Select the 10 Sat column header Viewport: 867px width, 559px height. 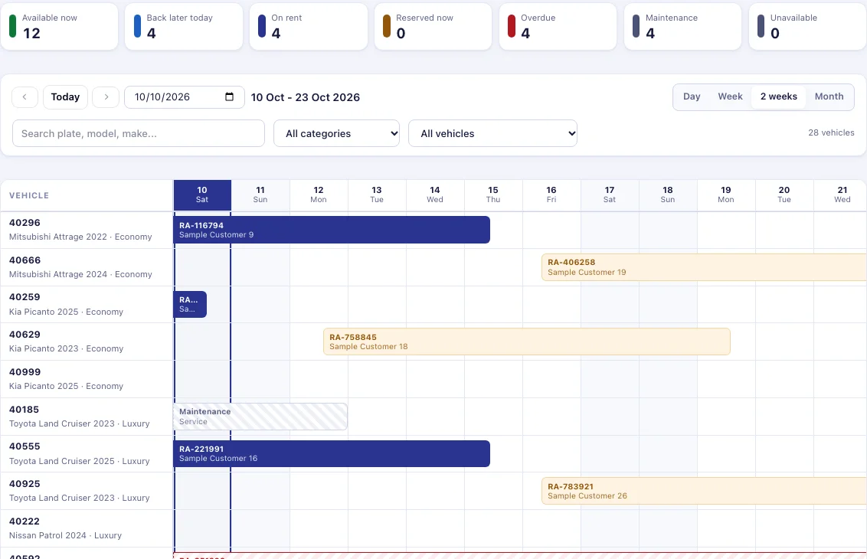coord(202,195)
